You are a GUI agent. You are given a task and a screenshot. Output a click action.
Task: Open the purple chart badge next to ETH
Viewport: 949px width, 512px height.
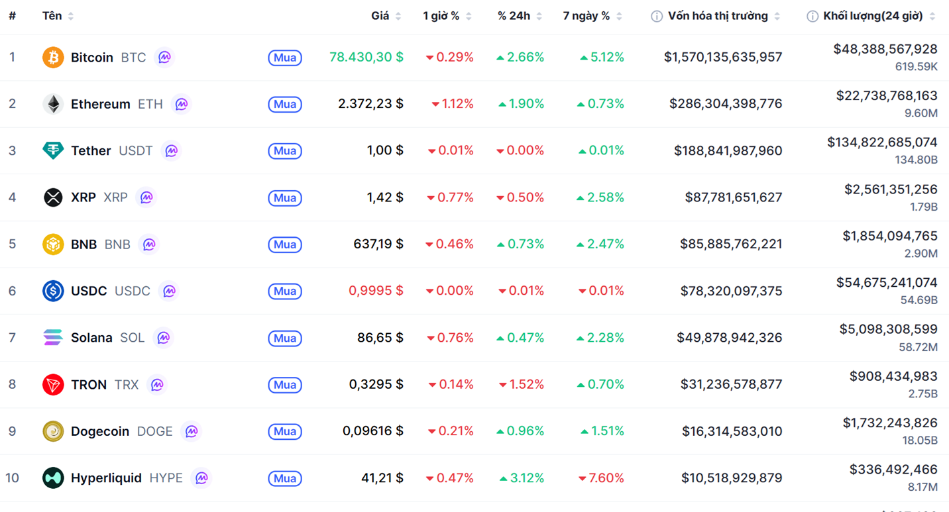pos(182,104)
